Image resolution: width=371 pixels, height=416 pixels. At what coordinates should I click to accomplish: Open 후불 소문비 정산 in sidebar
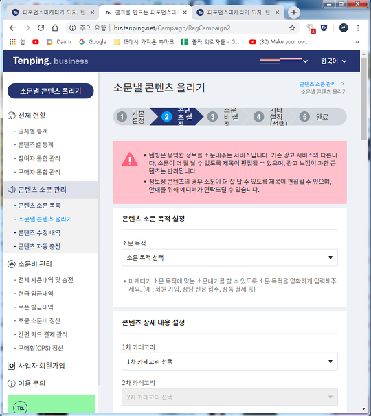(39, 320)
